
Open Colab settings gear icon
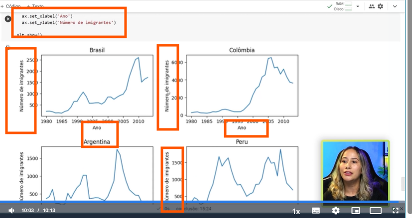[x=381, y=6]
